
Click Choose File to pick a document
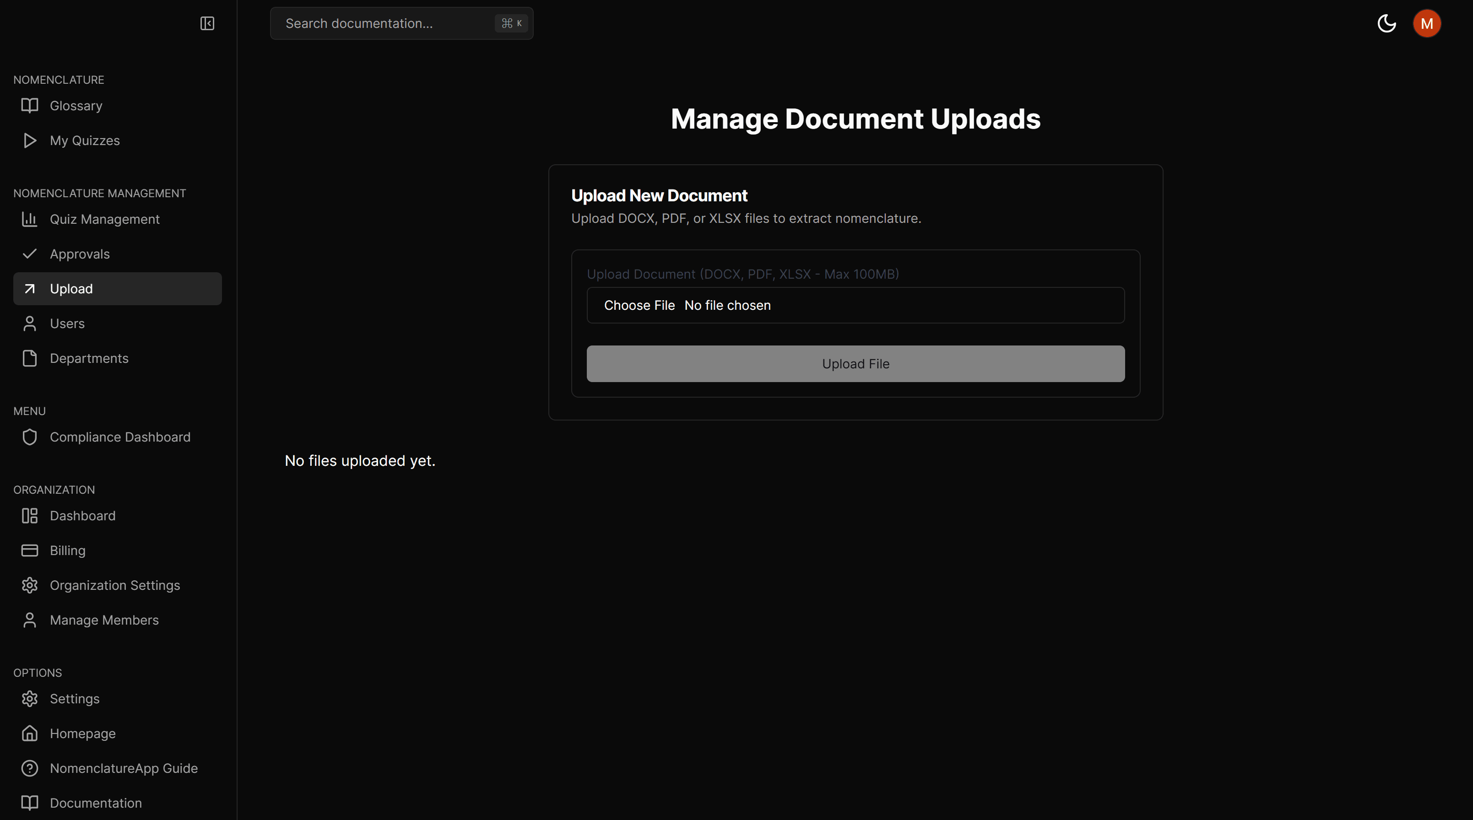(x=639, y=305)
